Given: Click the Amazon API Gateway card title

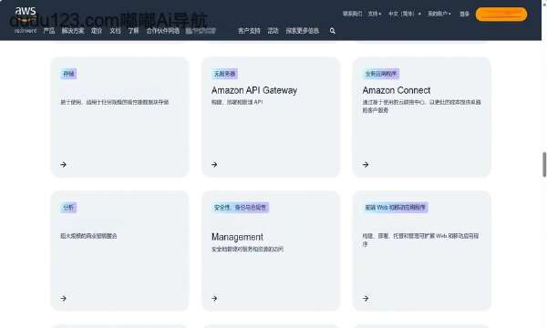Looking at the screenshot, I should [x=254, y=90].
